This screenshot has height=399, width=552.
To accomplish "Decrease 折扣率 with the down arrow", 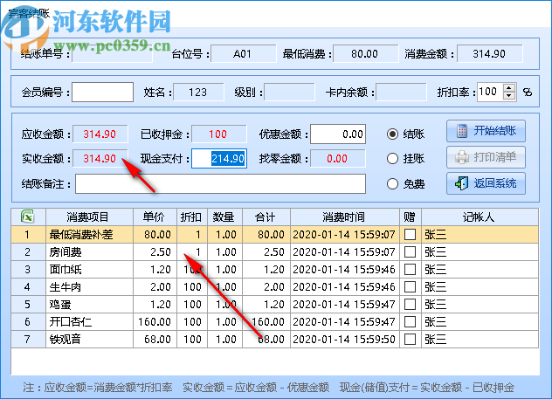I will 509,96.
